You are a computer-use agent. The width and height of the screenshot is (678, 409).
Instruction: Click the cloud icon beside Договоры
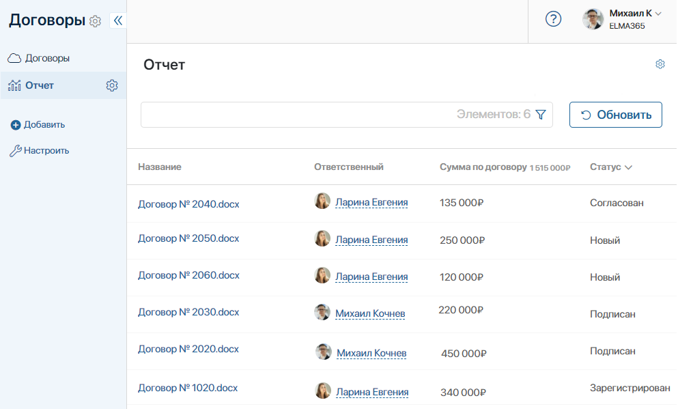click(x=14, y=58)
